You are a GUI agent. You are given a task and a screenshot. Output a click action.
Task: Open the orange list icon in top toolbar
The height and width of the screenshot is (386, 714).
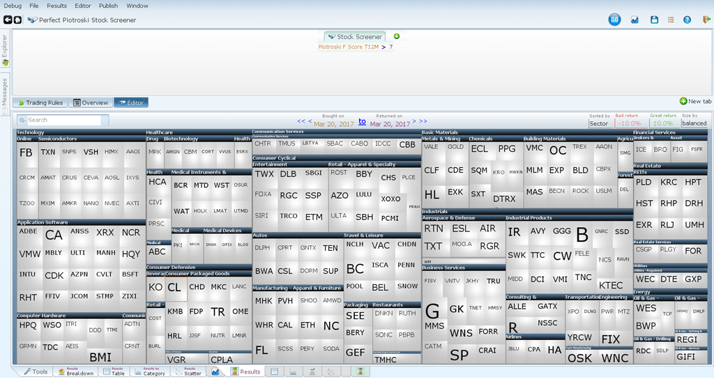[670, 20]
